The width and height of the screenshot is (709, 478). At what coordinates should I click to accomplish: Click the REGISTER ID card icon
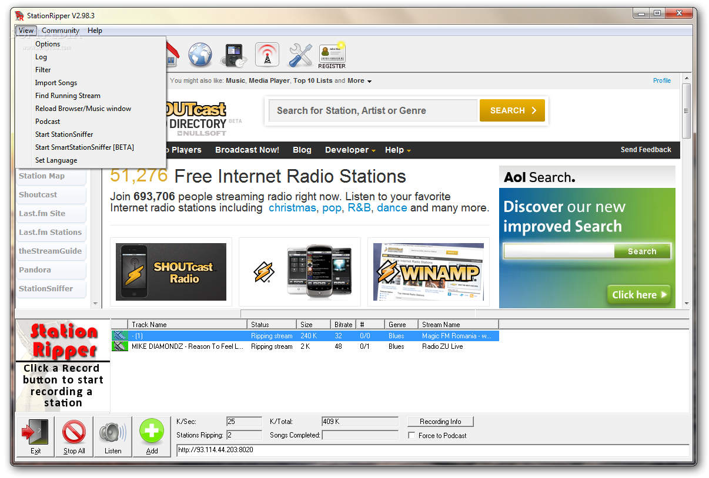332,55
